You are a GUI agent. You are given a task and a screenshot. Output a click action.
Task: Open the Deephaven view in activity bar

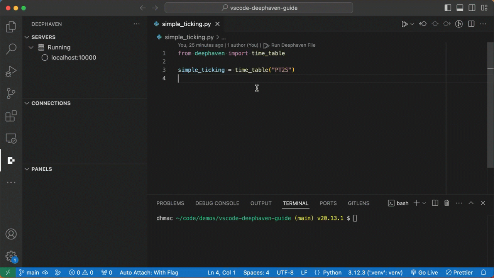(x=11, y=161)
